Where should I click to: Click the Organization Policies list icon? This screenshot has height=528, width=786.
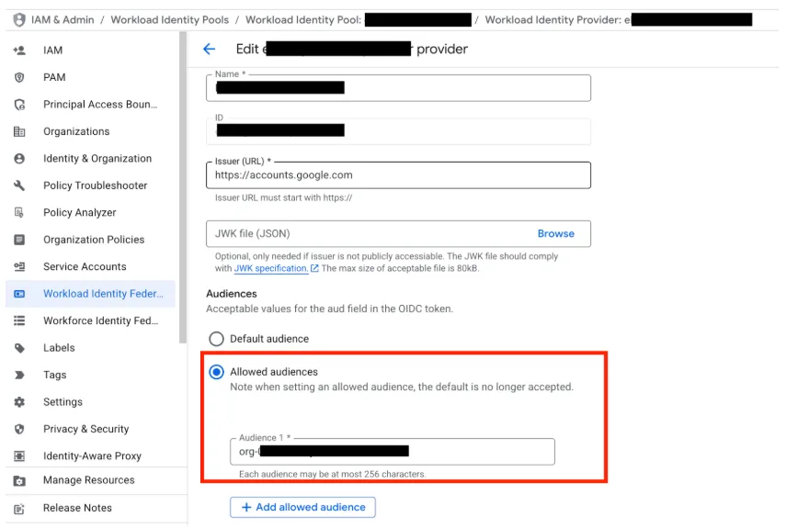[19, 240]
